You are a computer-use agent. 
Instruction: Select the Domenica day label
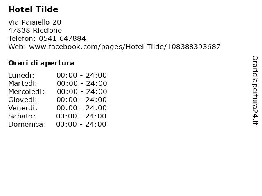pyautogui.click(x=27, y=124)
